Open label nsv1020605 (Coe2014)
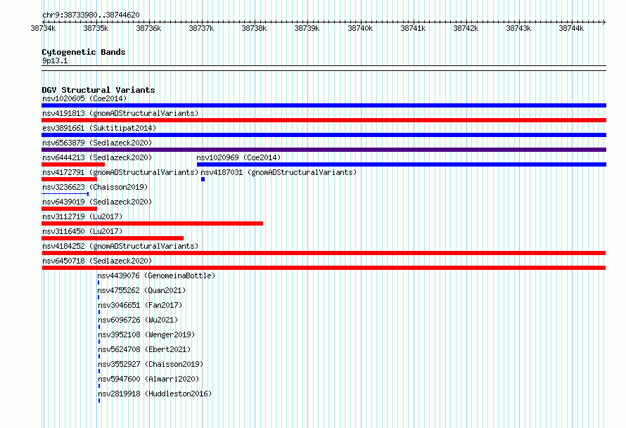This screenshot has height=428, width=626. pyautogui.click(x=84, y=98)
